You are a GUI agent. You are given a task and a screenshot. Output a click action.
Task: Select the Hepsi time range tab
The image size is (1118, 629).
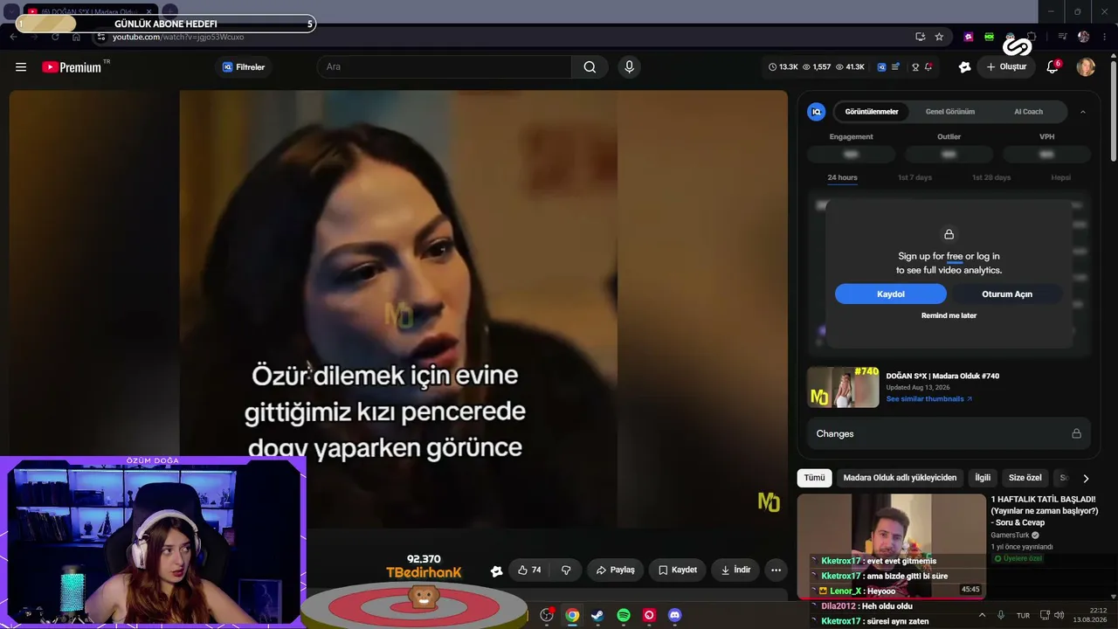[1060, 178]
